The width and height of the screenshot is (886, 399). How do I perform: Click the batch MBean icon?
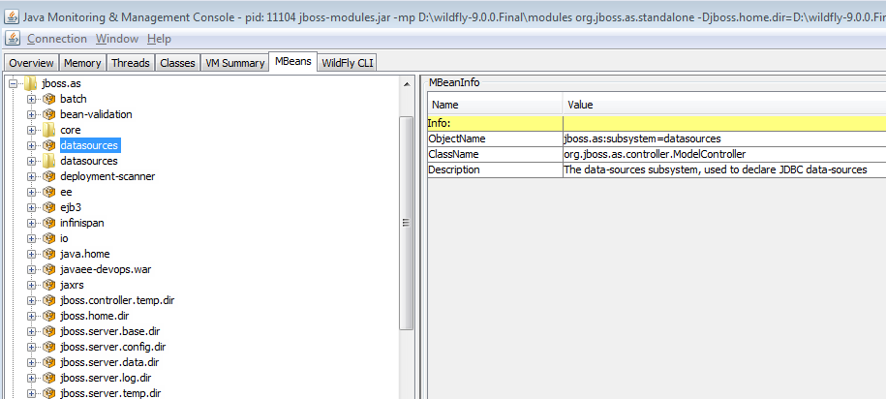tap(49, 99)
